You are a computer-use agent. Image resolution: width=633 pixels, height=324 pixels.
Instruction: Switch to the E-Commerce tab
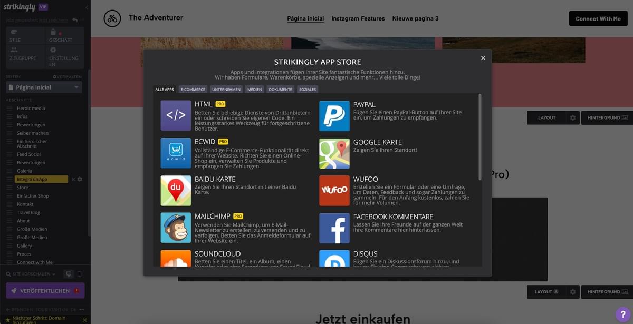pos(193,89)
